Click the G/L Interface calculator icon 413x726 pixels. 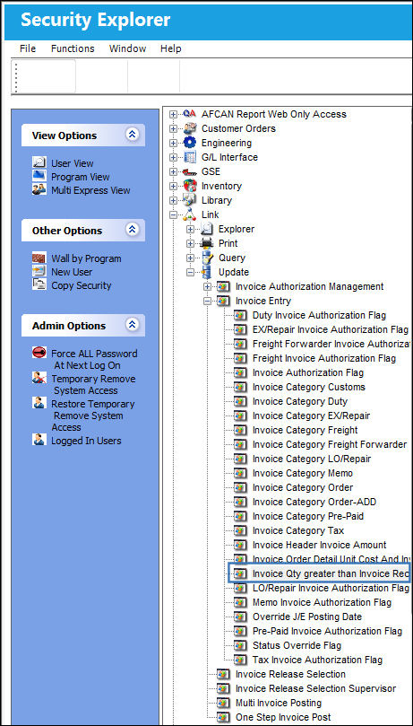coord(190,157)
